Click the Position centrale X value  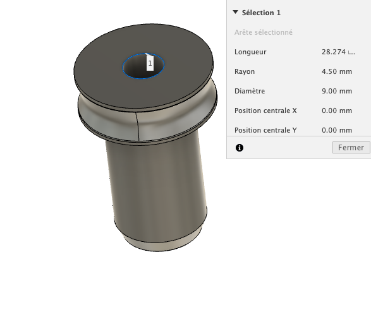point(337,111)
